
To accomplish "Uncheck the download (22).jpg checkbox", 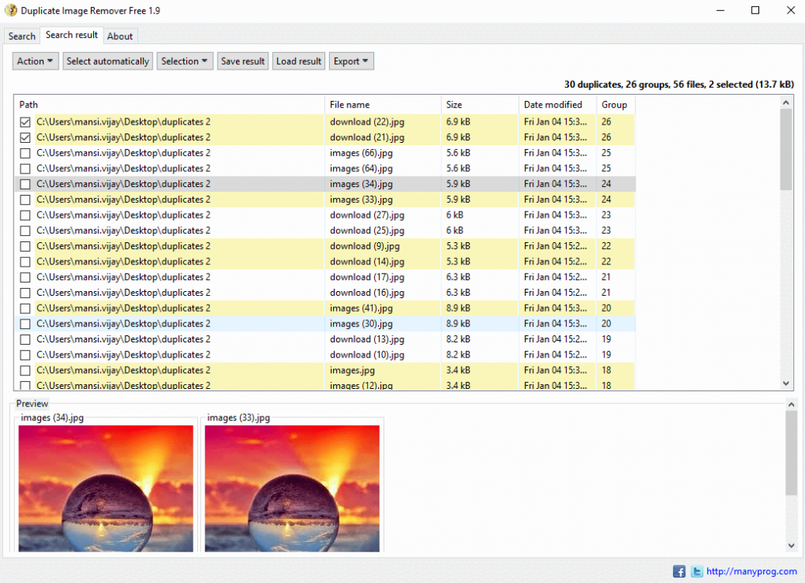I will click(25, 122).
